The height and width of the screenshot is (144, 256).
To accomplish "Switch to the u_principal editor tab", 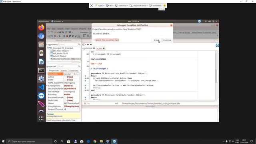I will (87, 48).
